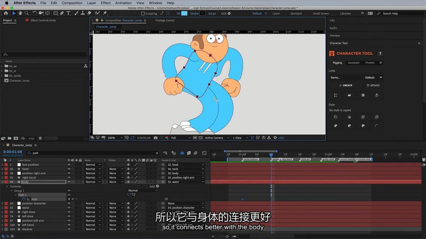Clear the timeline search with X icon

coord(157,153)
